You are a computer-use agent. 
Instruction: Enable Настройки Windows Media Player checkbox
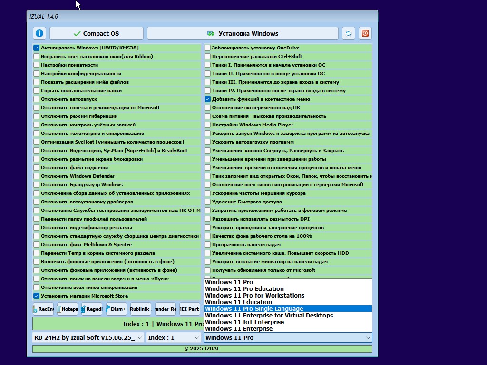tap(207, 125)
